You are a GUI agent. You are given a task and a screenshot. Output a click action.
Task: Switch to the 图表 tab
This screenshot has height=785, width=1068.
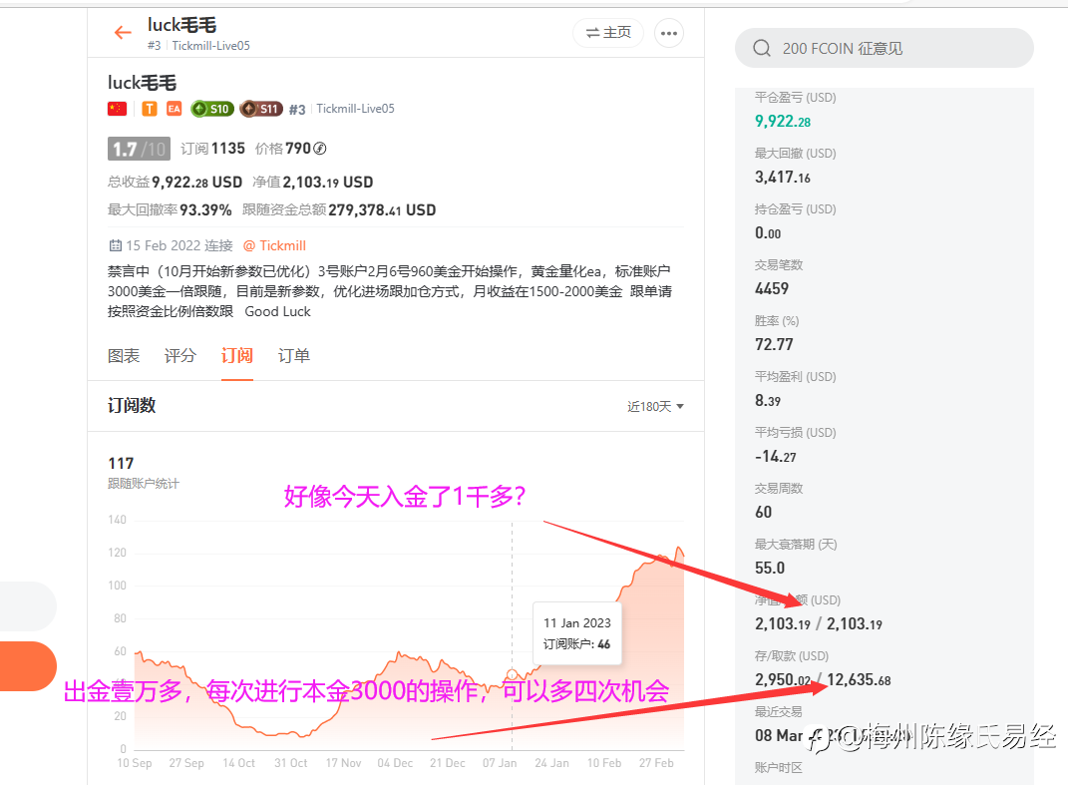[124, 356]
